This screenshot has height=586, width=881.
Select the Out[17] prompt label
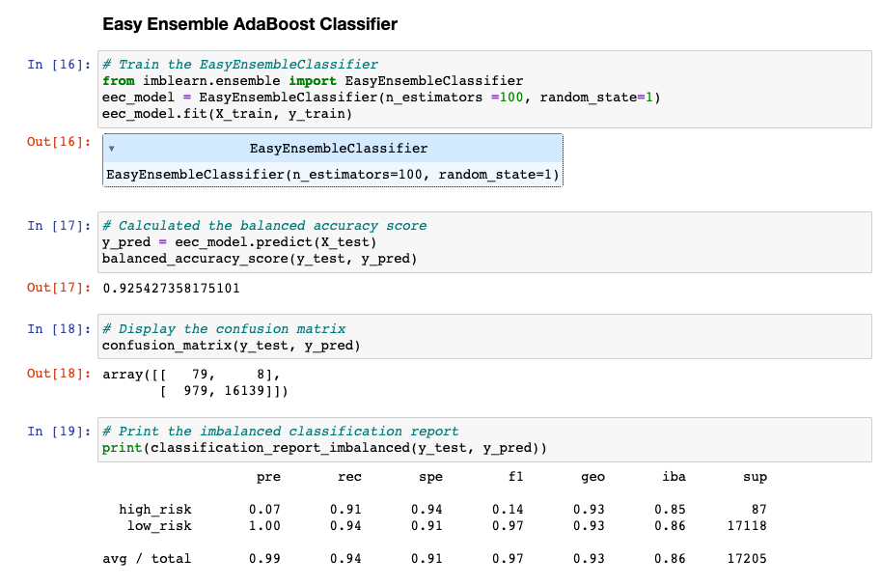pyautogui.click(x=59, y=288)
